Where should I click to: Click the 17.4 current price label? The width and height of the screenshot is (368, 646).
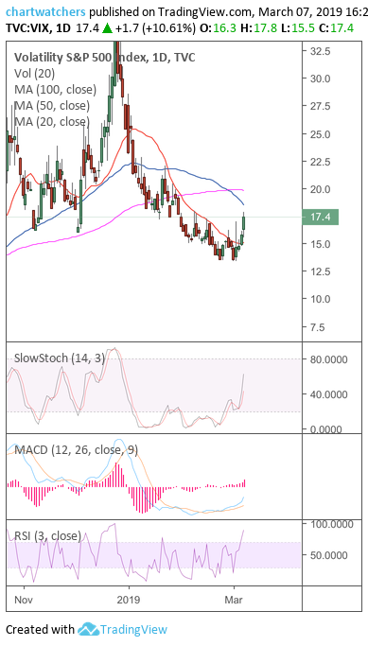pos(320,218)
